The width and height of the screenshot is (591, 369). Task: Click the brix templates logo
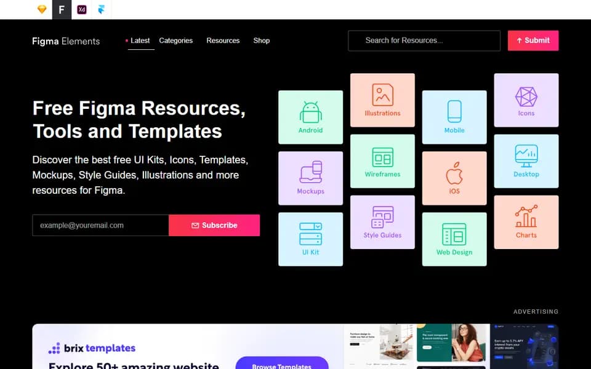click(92, 348)
